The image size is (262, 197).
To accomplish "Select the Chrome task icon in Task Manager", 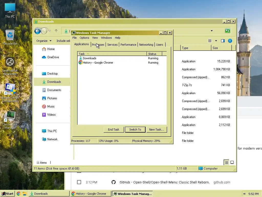I will coord(81,63).
